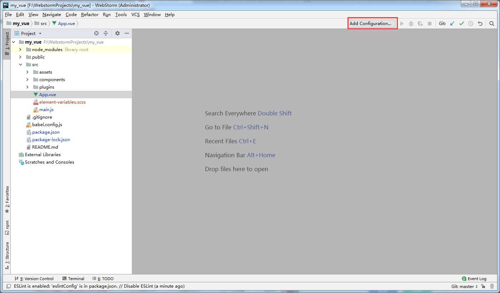Click the lock read-only status icon

483,287
